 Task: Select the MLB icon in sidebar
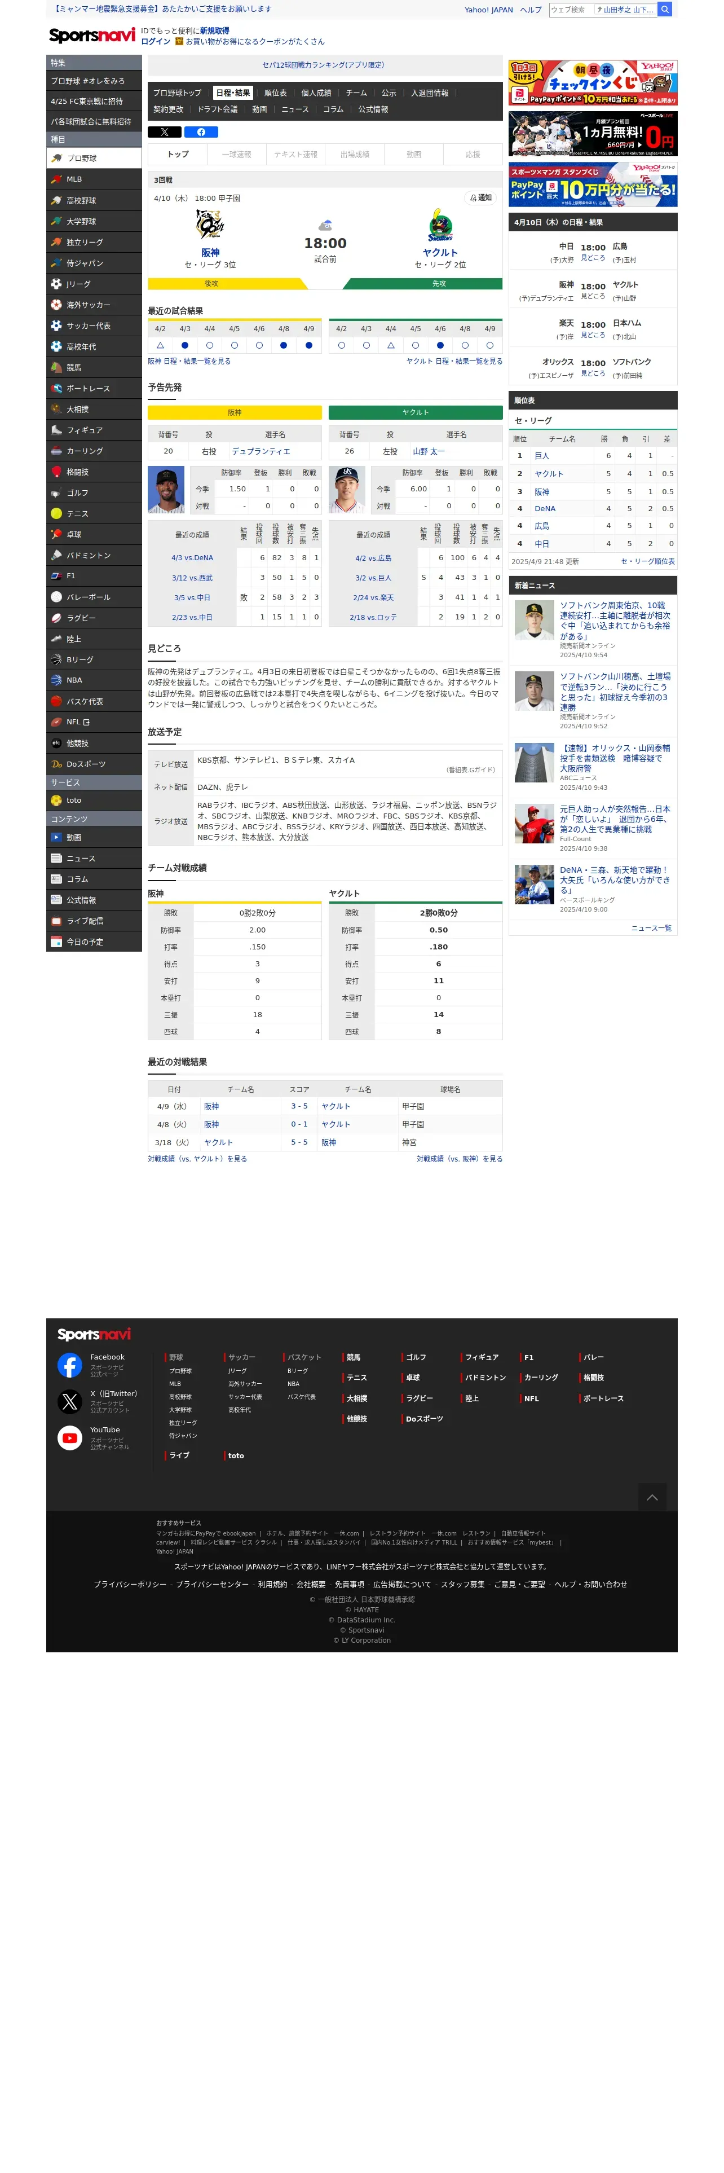pyautogui.click(x=94, y=179)
